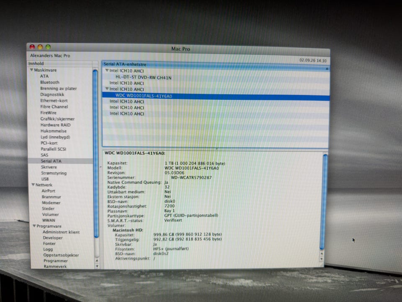Image resolution: width=402 pixels, height=302 pixels.
Task: Open Grafikk/skjermer entry
Action: [x=57, y=119]
